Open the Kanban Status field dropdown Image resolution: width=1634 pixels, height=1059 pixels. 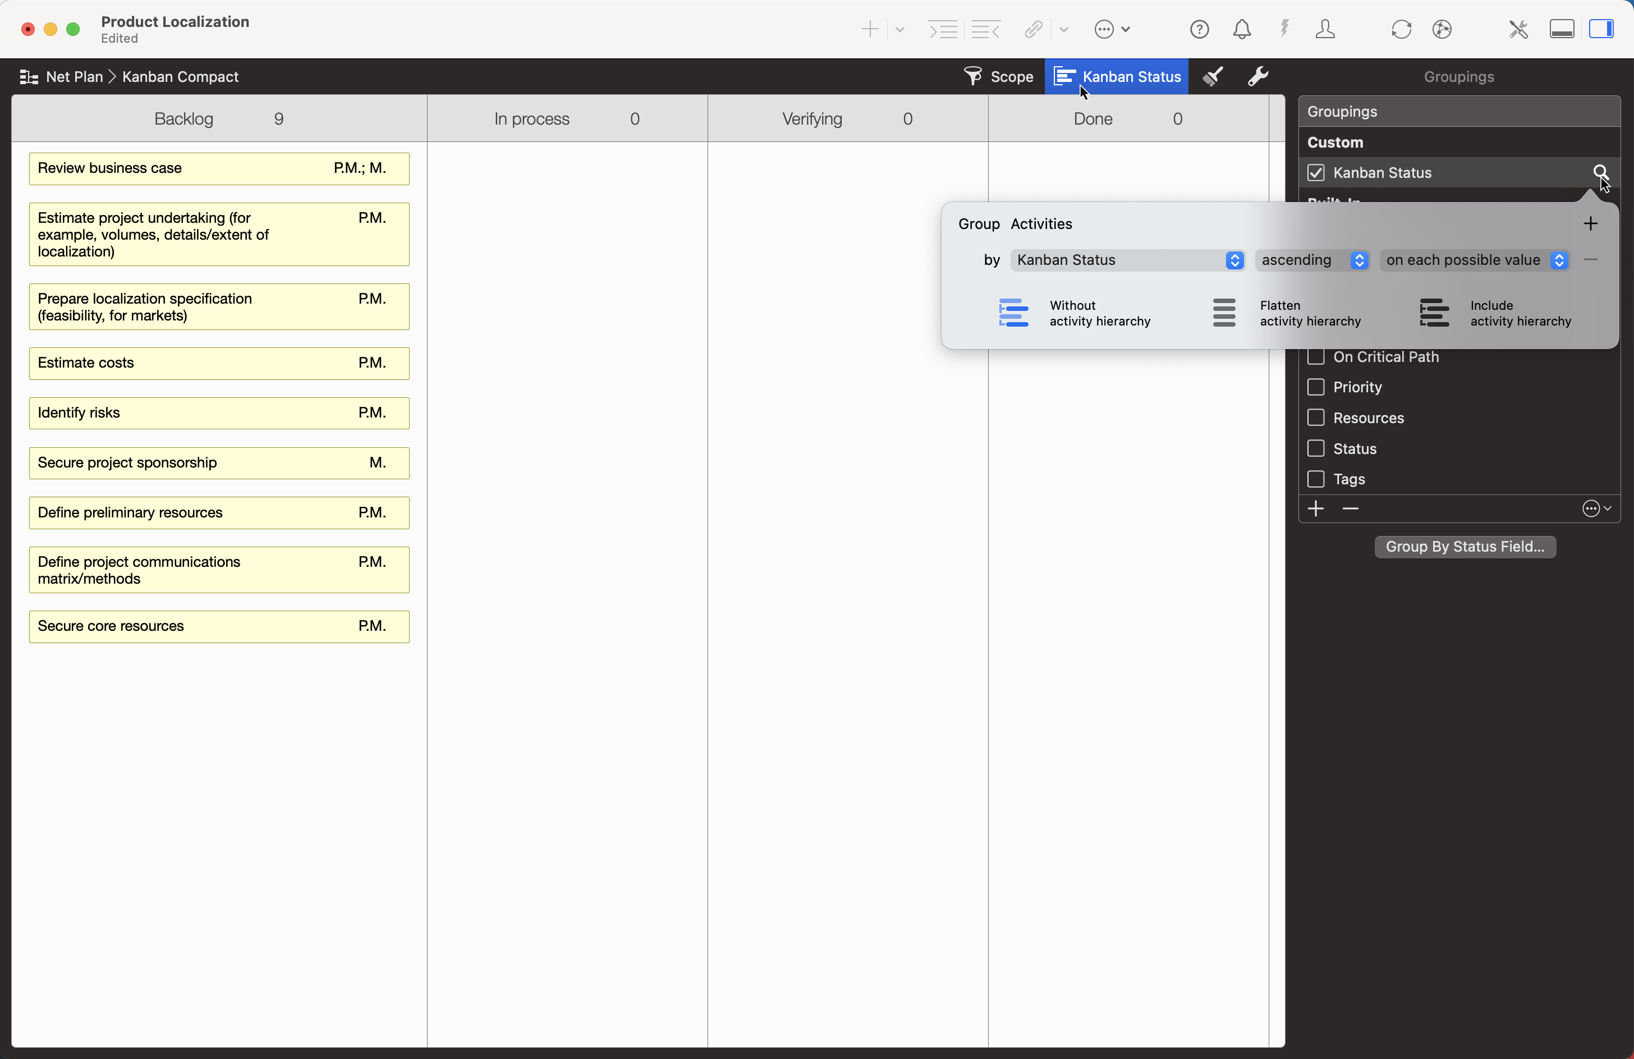(1127, 260)
